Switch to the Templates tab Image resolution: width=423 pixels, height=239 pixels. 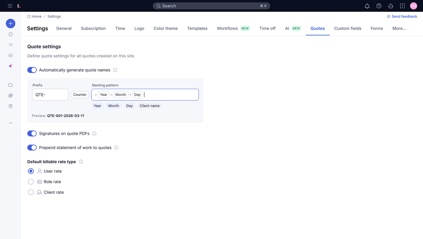click(197, 29)
